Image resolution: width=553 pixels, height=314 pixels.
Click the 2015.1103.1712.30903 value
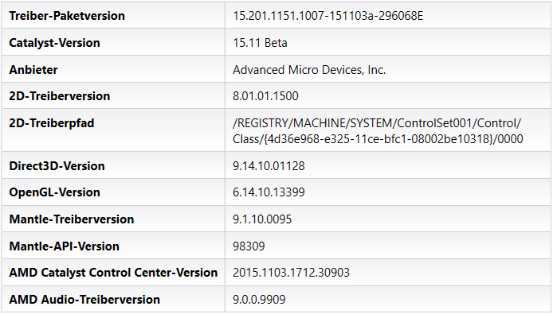coord(292,273)
